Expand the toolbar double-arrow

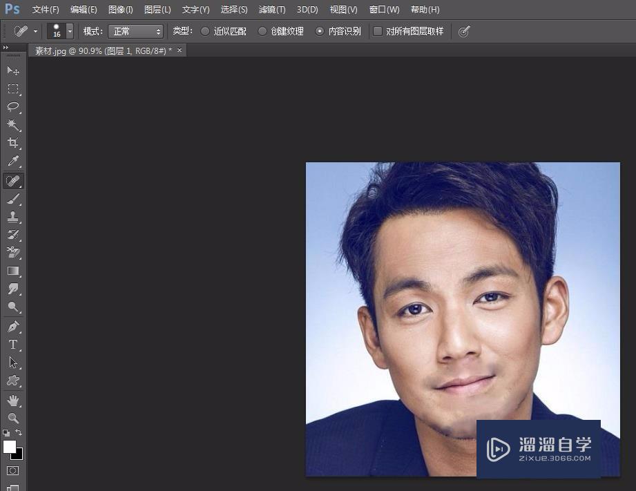6,48
